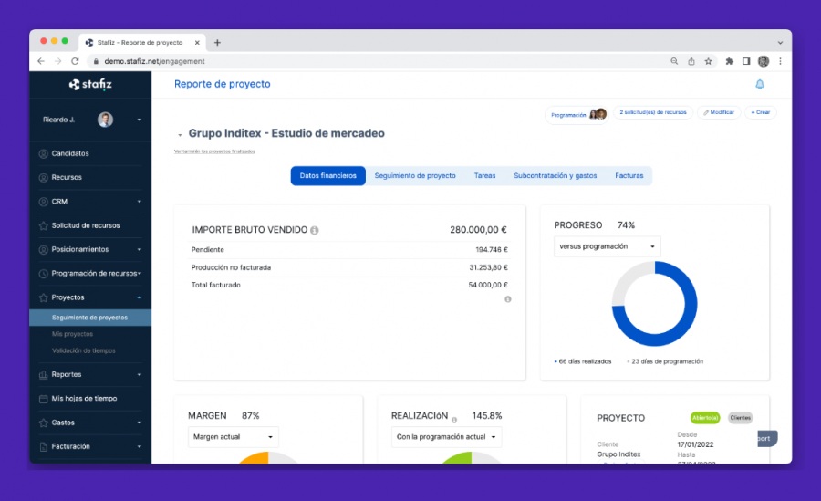Open Seguimiento de proyectos sidebar item
The image size is (821, 501).
tap(90, 318)
